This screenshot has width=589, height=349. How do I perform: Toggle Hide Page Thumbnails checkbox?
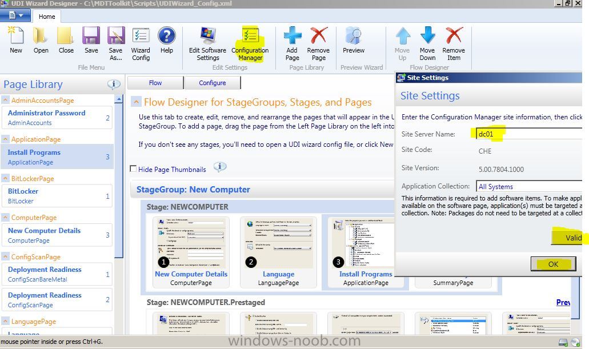133,169
